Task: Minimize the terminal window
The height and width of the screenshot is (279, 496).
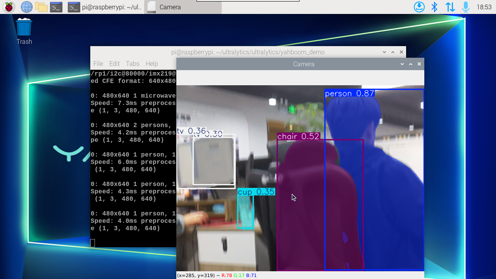Action: coord(384,52)
